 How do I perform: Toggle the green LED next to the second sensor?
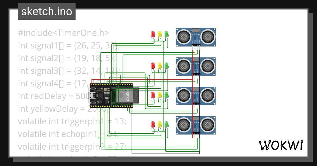pyautogui.click(x=166, y=66)
